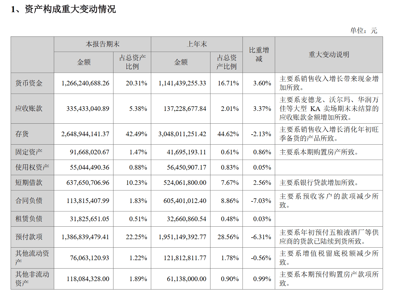Click the amount 1,141,439,255.33
The image size is (400, 295).
182,83
